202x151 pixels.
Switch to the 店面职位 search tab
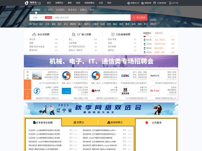(x=60, y=10)
